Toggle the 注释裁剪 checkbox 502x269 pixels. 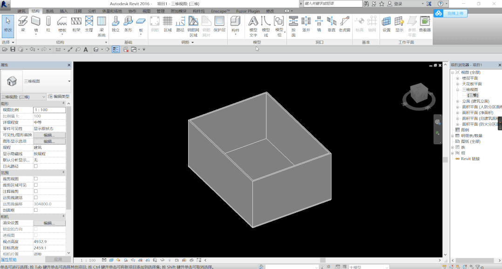click(36, 191)
